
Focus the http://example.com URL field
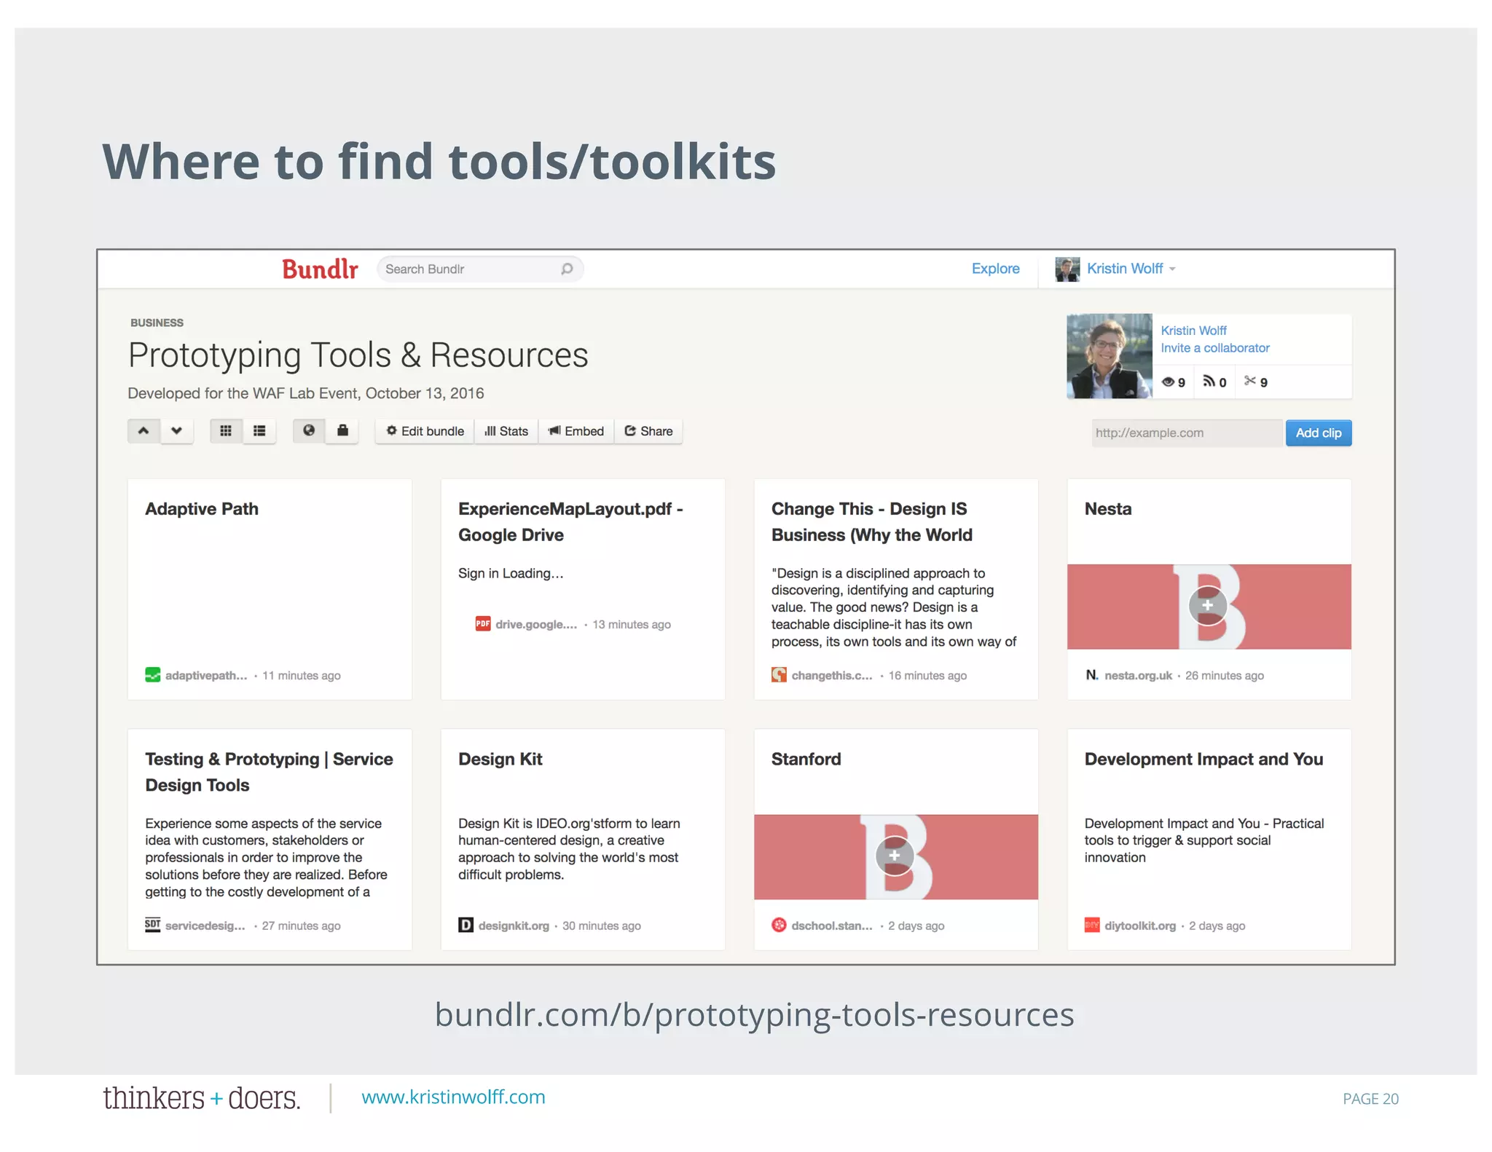click(x=1187, y=433)
